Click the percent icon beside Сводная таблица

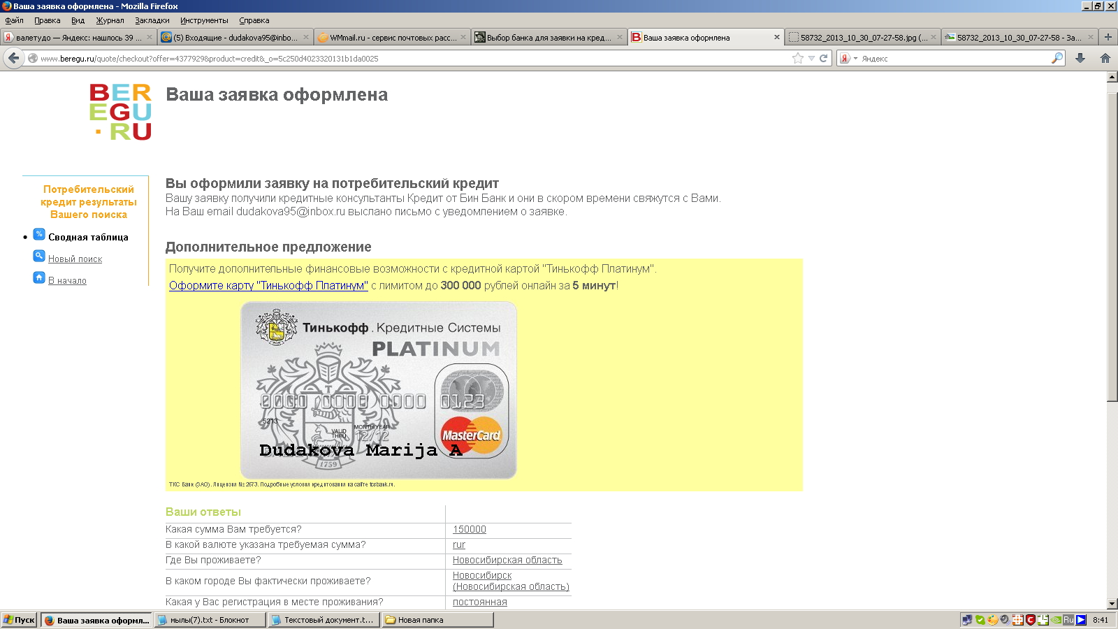point(39,234)
